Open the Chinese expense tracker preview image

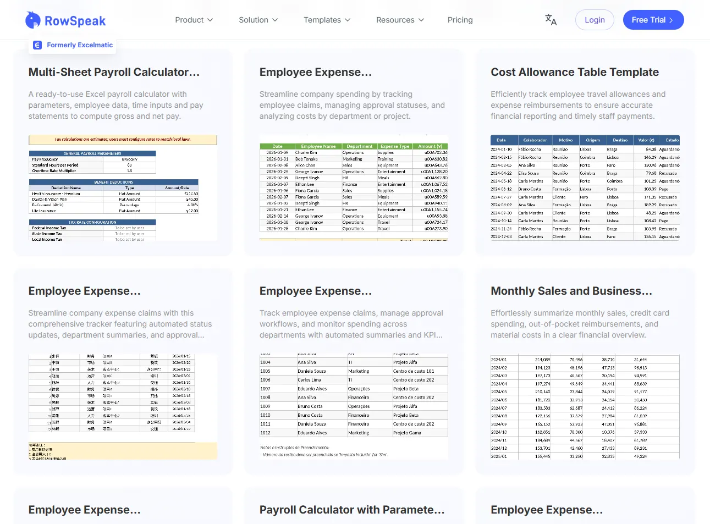click(123, 406)
